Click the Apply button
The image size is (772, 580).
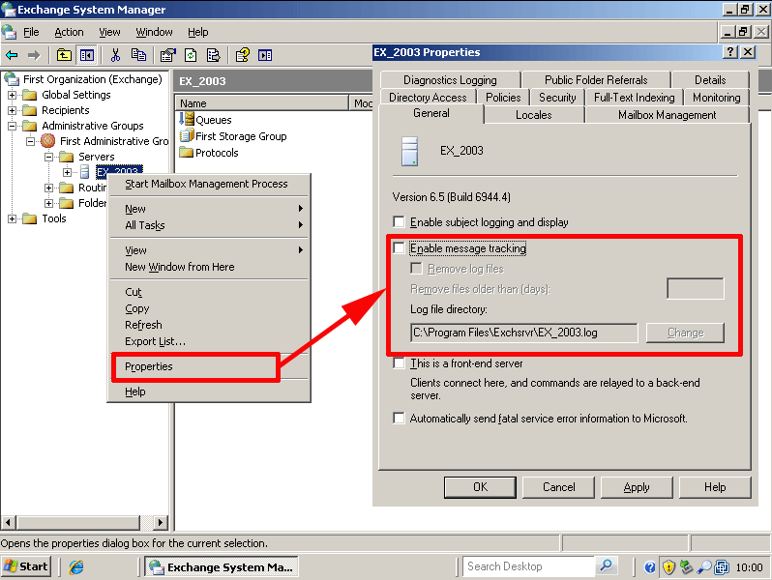coord(637,487)
